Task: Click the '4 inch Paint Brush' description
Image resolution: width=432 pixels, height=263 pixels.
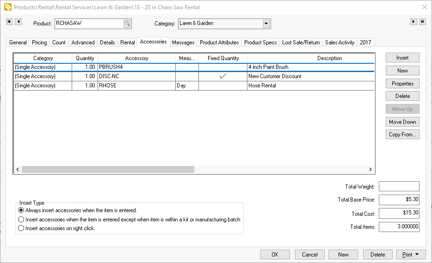Action: coord(311,67)
